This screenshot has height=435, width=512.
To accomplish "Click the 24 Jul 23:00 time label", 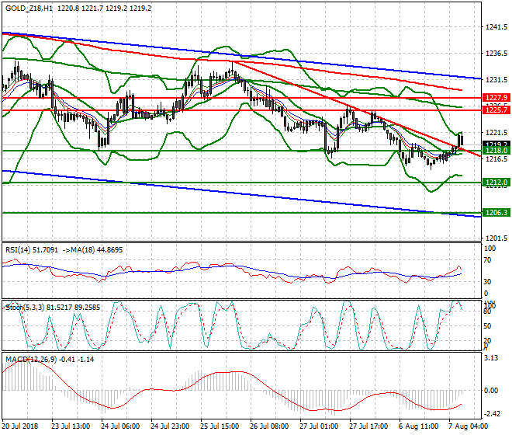I will click(170, 426).
